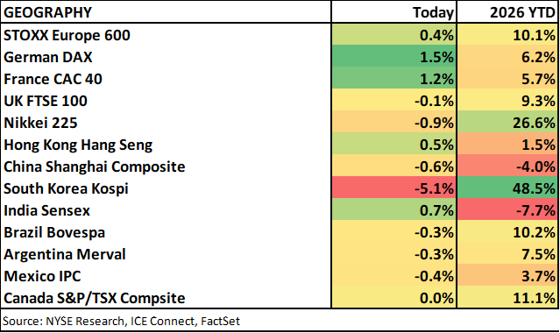Select the STOXX Europe 600 row label
The height and width of the screenshot is (333, 560).
coord(67,35)
